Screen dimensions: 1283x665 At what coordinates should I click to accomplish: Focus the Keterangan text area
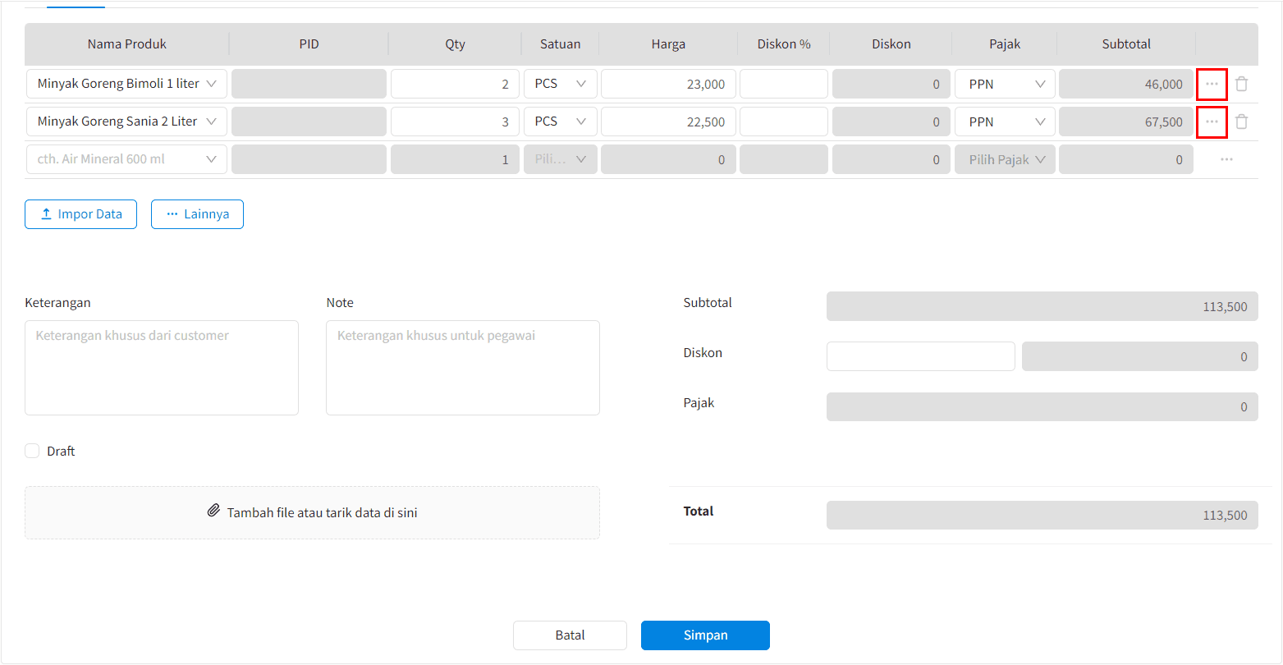(x=162, y=368)
